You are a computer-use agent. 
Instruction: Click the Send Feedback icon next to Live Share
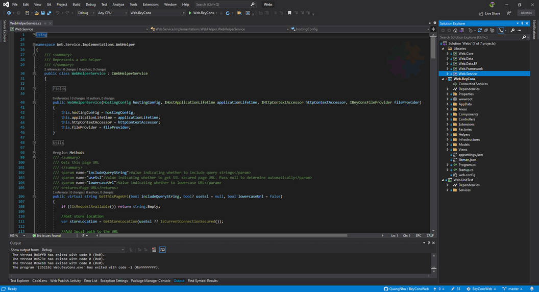[509, 13]
